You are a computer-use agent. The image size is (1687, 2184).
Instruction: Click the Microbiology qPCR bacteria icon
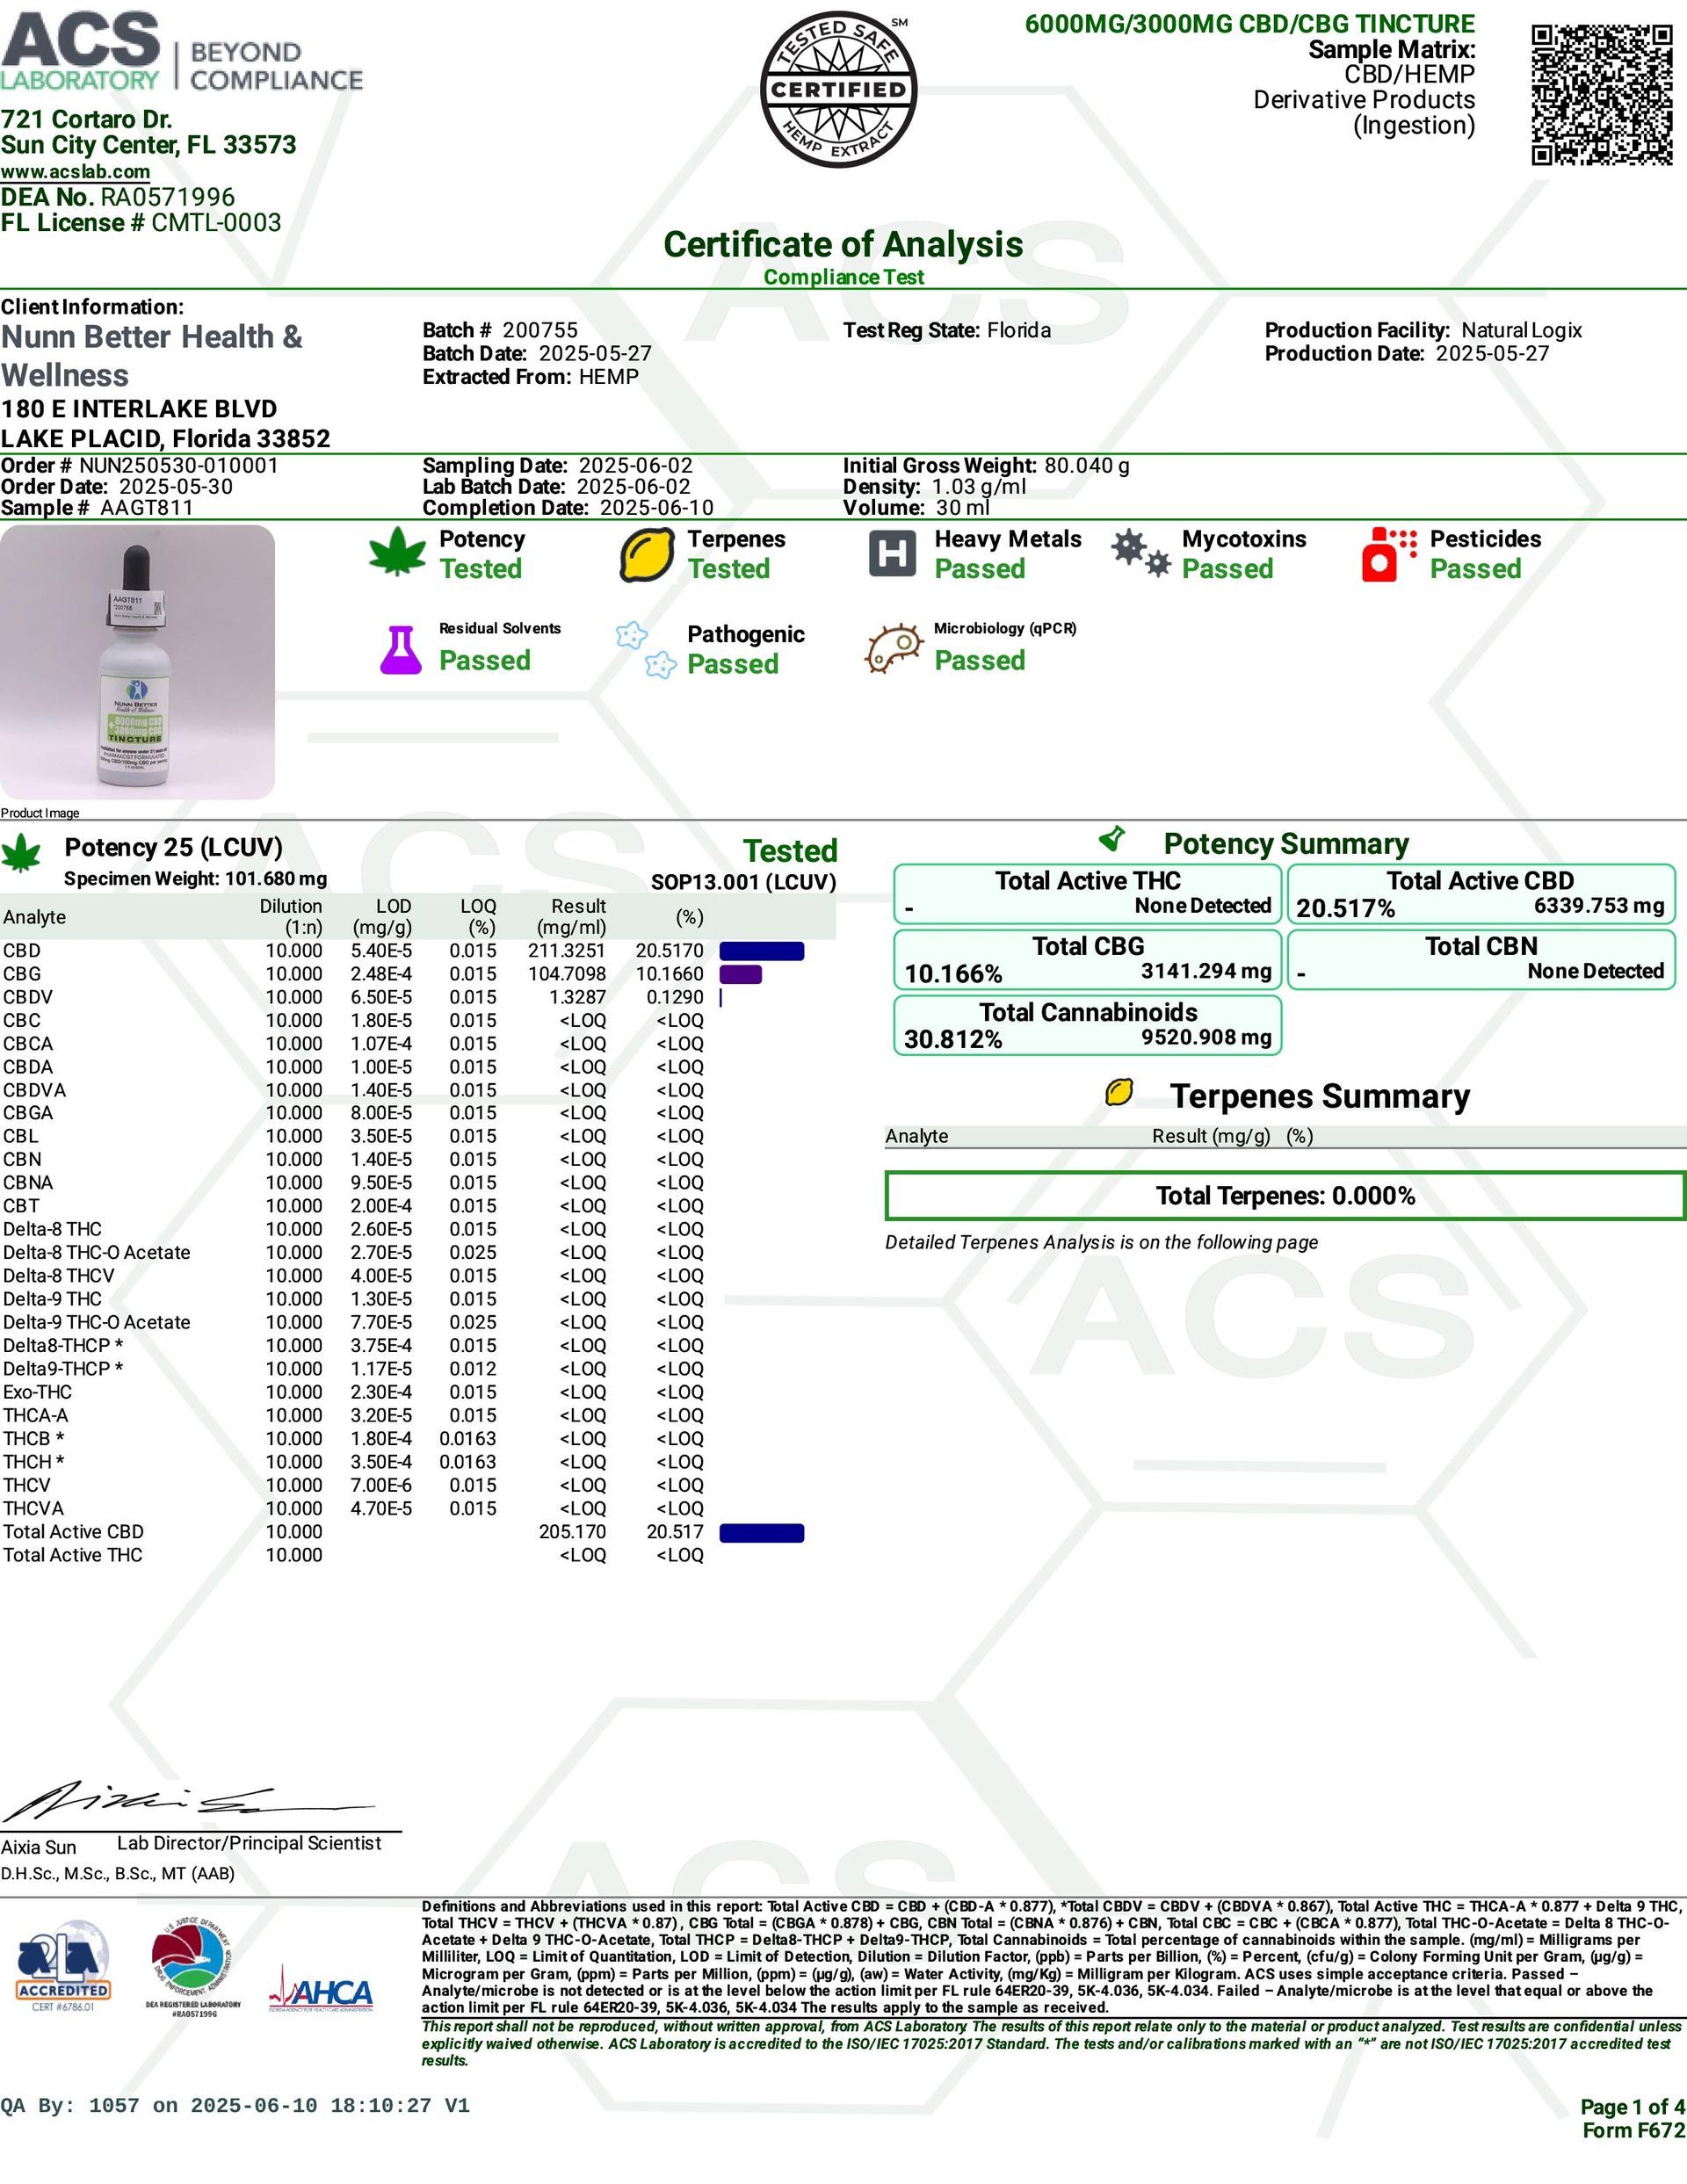893,649
